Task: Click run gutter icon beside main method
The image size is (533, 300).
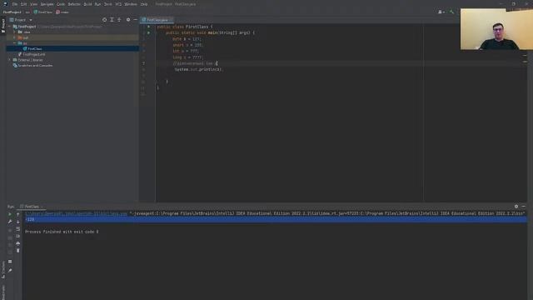Action: tap(148, 32)
